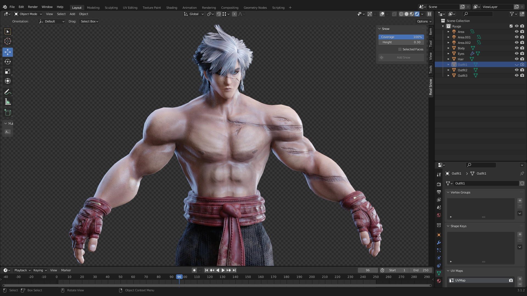
Task: Open the Object Mode dropdown
Action: [x=28, y=14]
